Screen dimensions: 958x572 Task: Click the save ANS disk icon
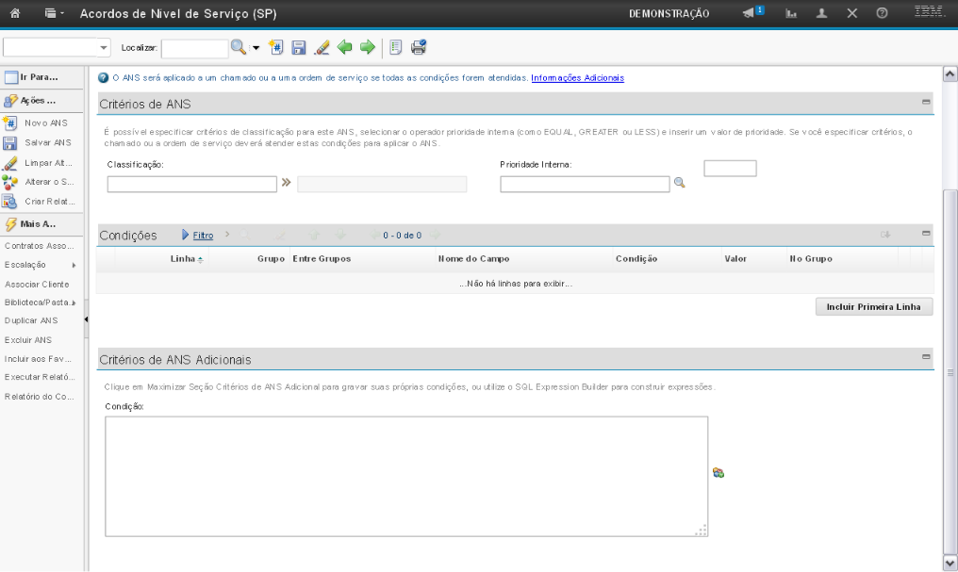coord(299,47)
